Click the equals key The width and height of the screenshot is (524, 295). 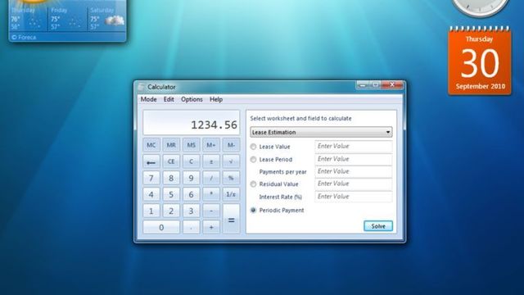(231, 219)
